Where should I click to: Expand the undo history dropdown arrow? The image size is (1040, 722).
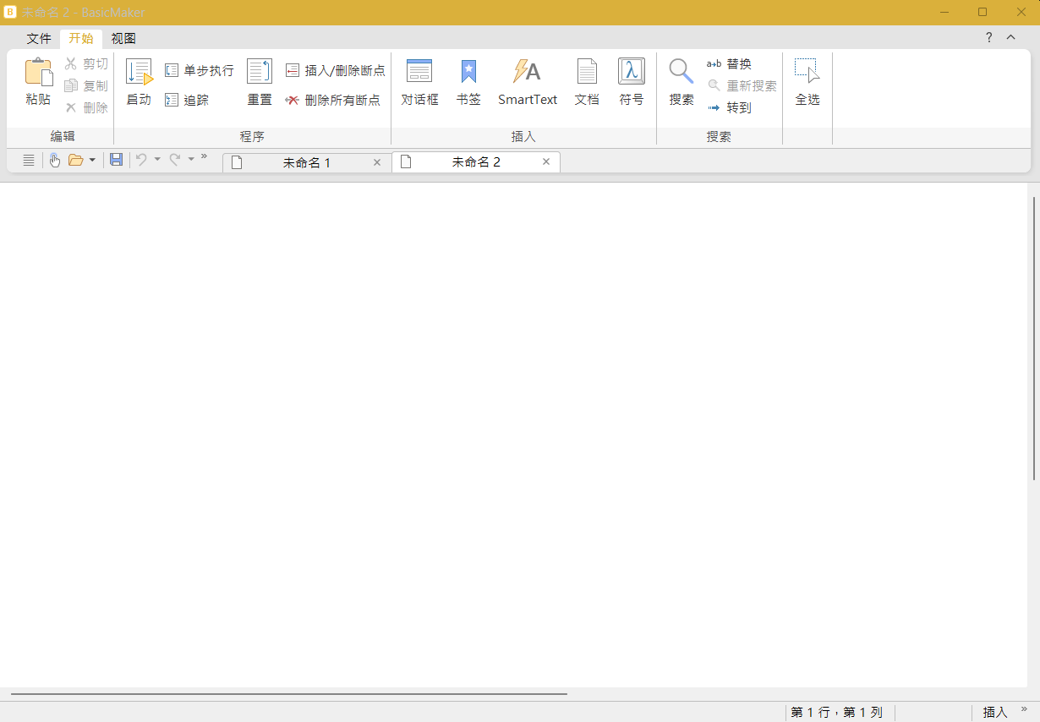pyautogui.click(x=157, y=160)
